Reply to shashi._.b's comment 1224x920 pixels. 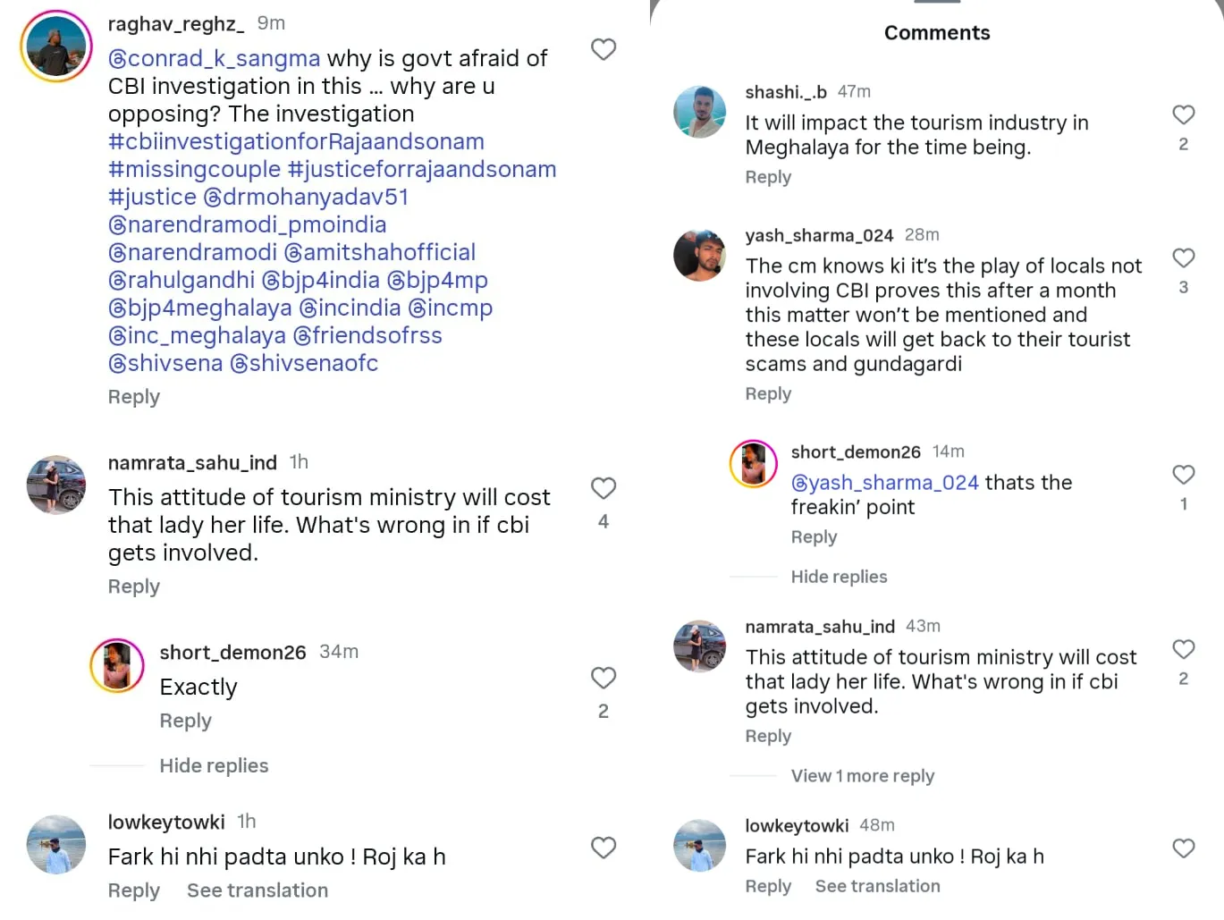point(768,177)
